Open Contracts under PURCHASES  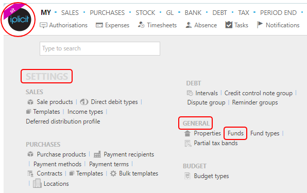49,173
